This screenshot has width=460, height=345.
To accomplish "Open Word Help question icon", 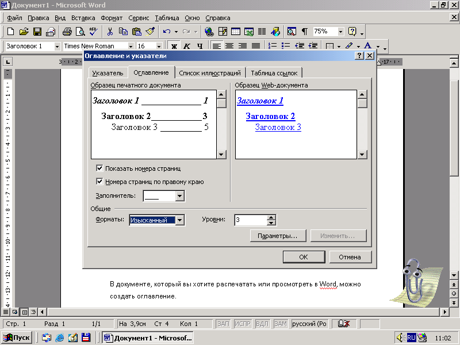I will click(352, 32).
